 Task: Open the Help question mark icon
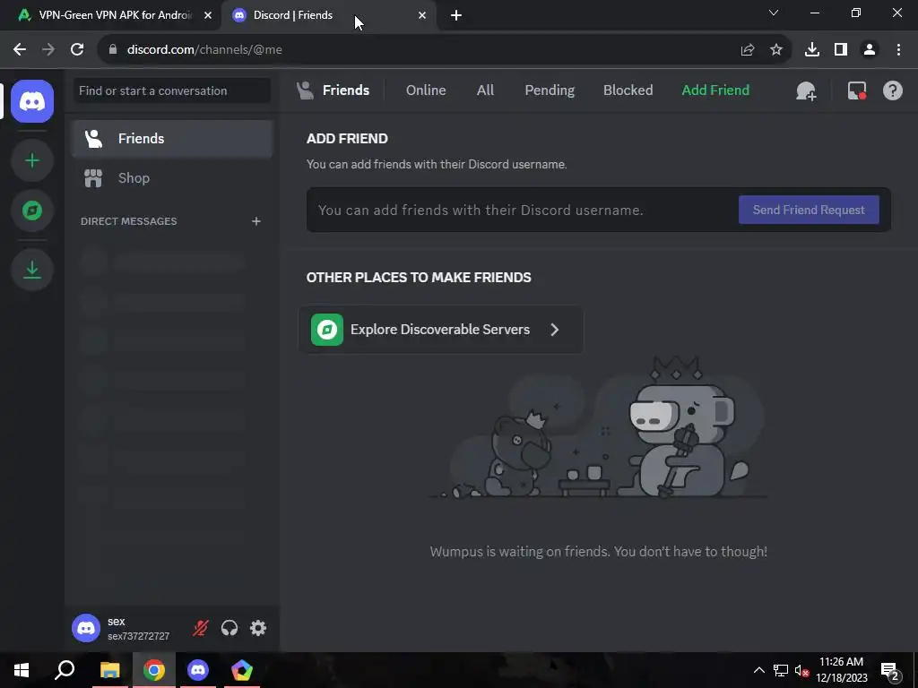click(892, 90)
